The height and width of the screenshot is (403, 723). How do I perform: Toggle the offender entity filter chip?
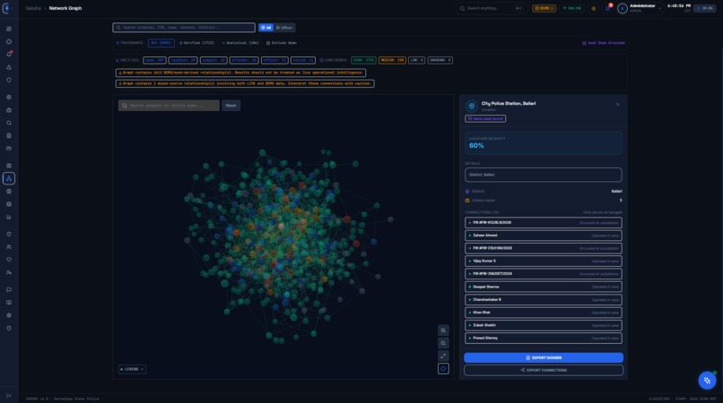point(244,60)
